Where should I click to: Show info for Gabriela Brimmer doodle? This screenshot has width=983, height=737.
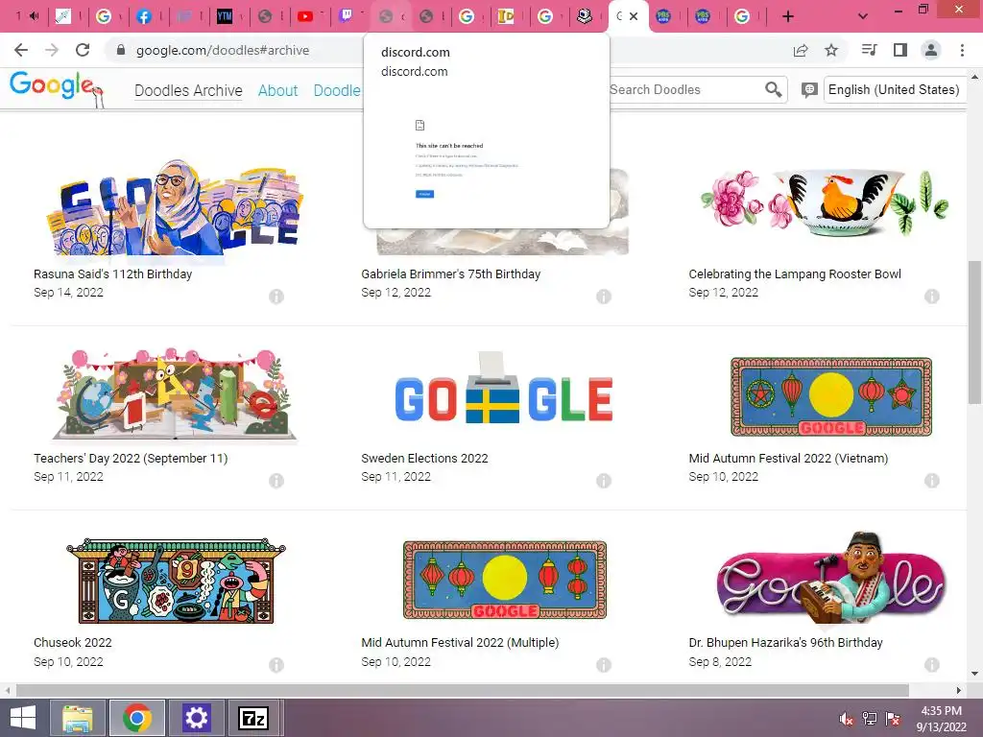[604, 297]
